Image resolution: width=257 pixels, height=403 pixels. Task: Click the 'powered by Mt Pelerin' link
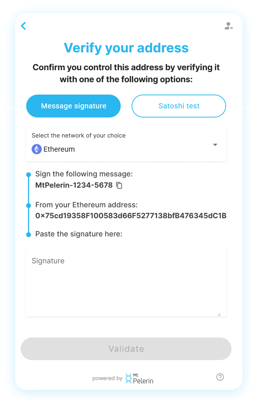click(123, 378)
